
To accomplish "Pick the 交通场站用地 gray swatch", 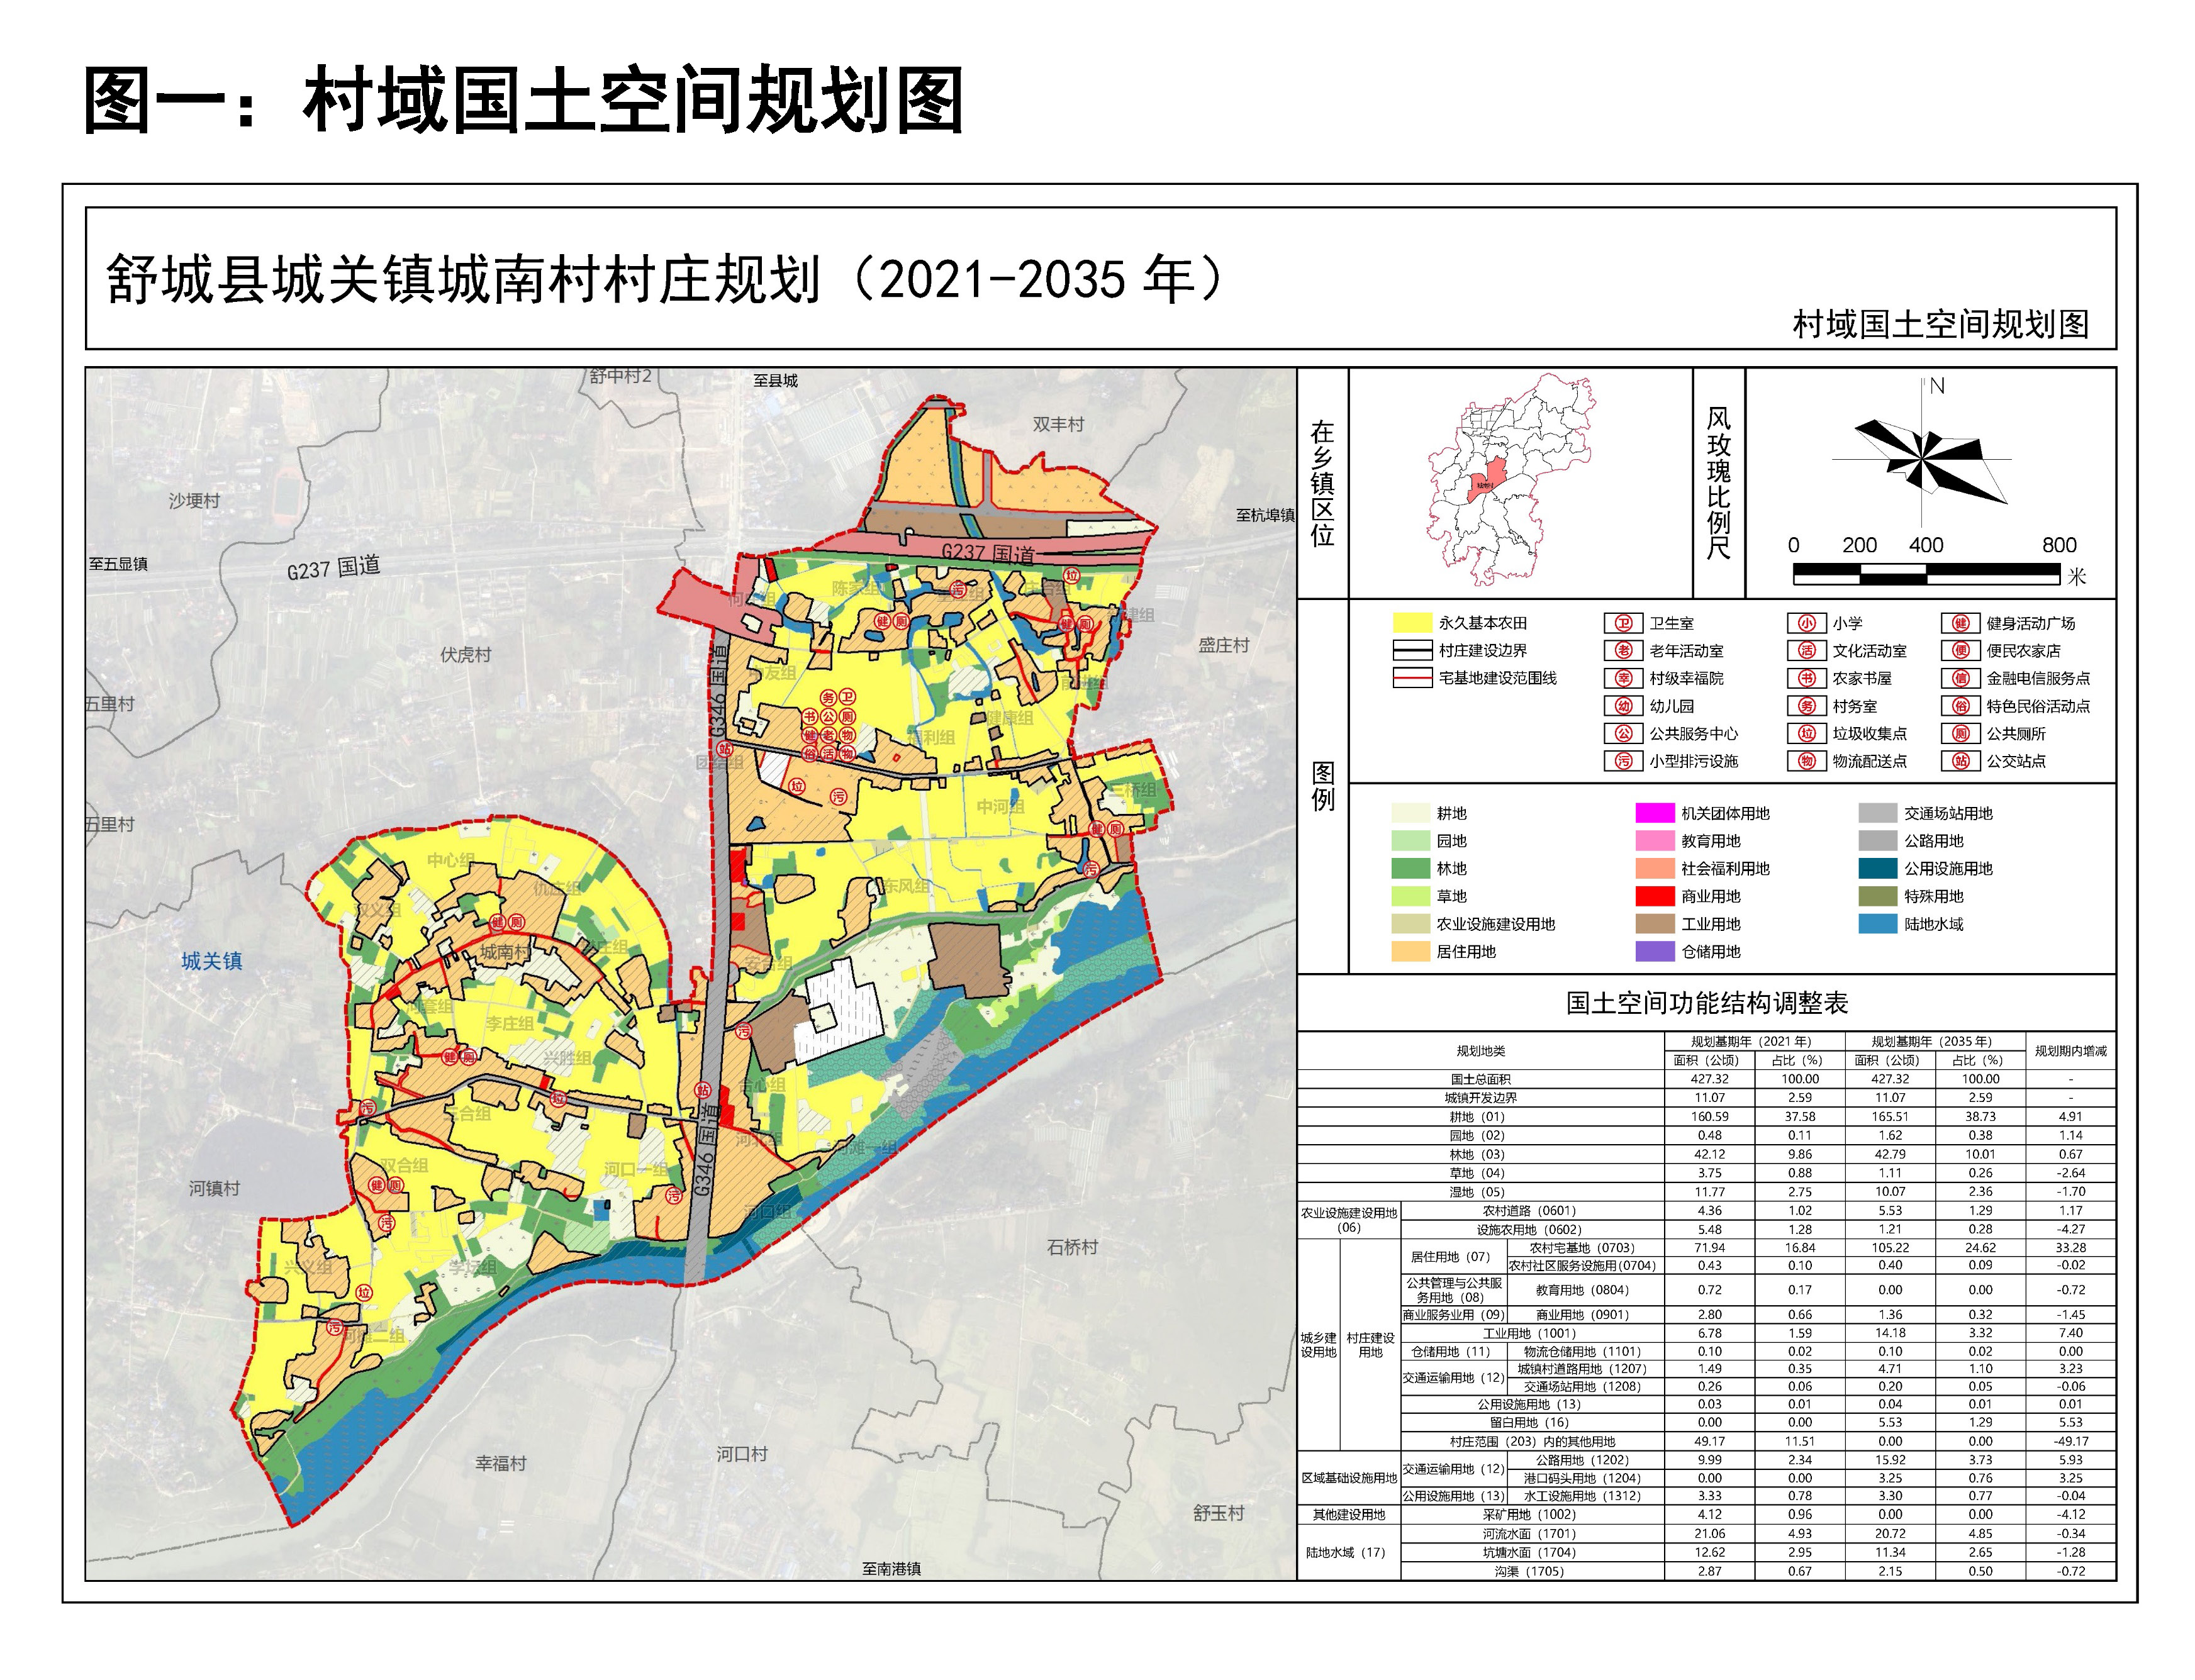I will [x=1878, y=813].
